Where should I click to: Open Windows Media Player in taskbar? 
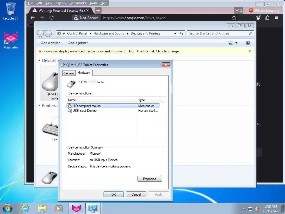[59, 208]
